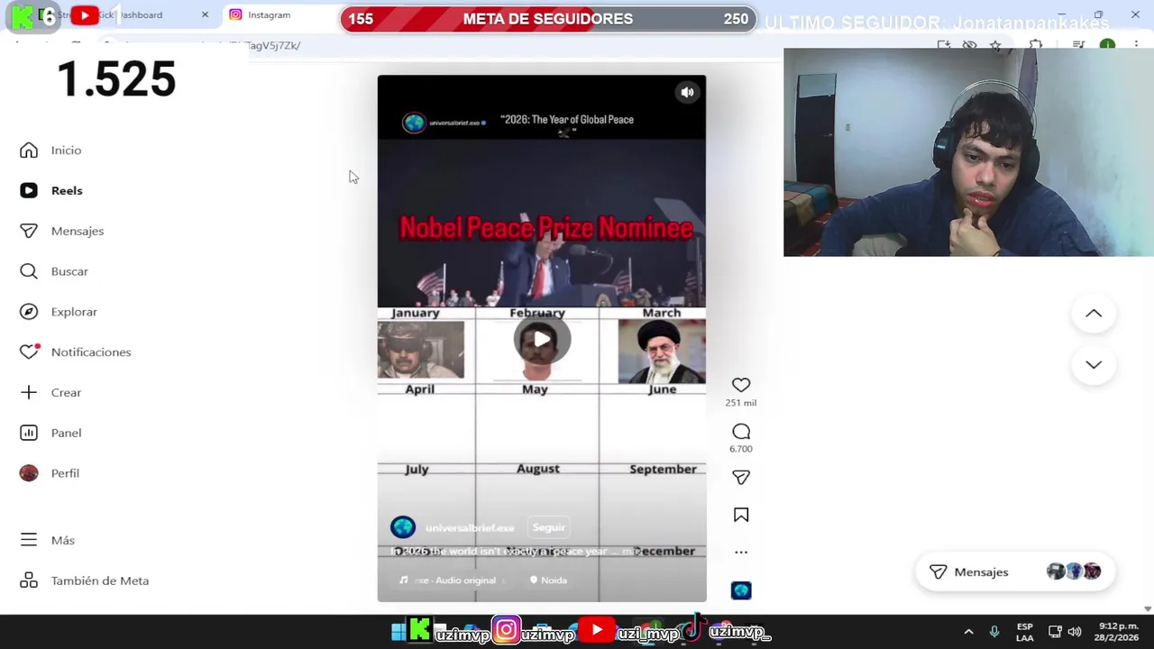This screenshot has width=1154, height=649.
Task: Open the Panel dashboard
Action: tap(51, 434)
